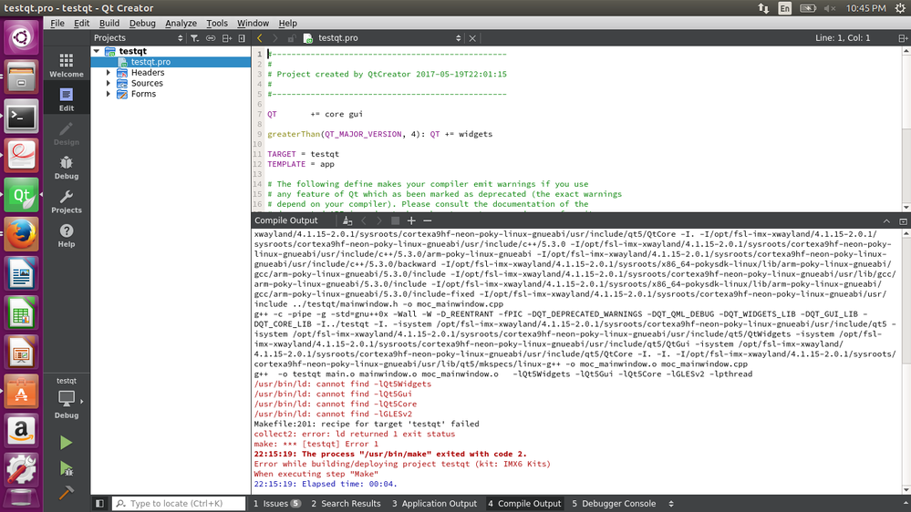The height and width of the screenshot is (512, 911).
Task: Toggle left sidebar visibility button
Action: 99,503
